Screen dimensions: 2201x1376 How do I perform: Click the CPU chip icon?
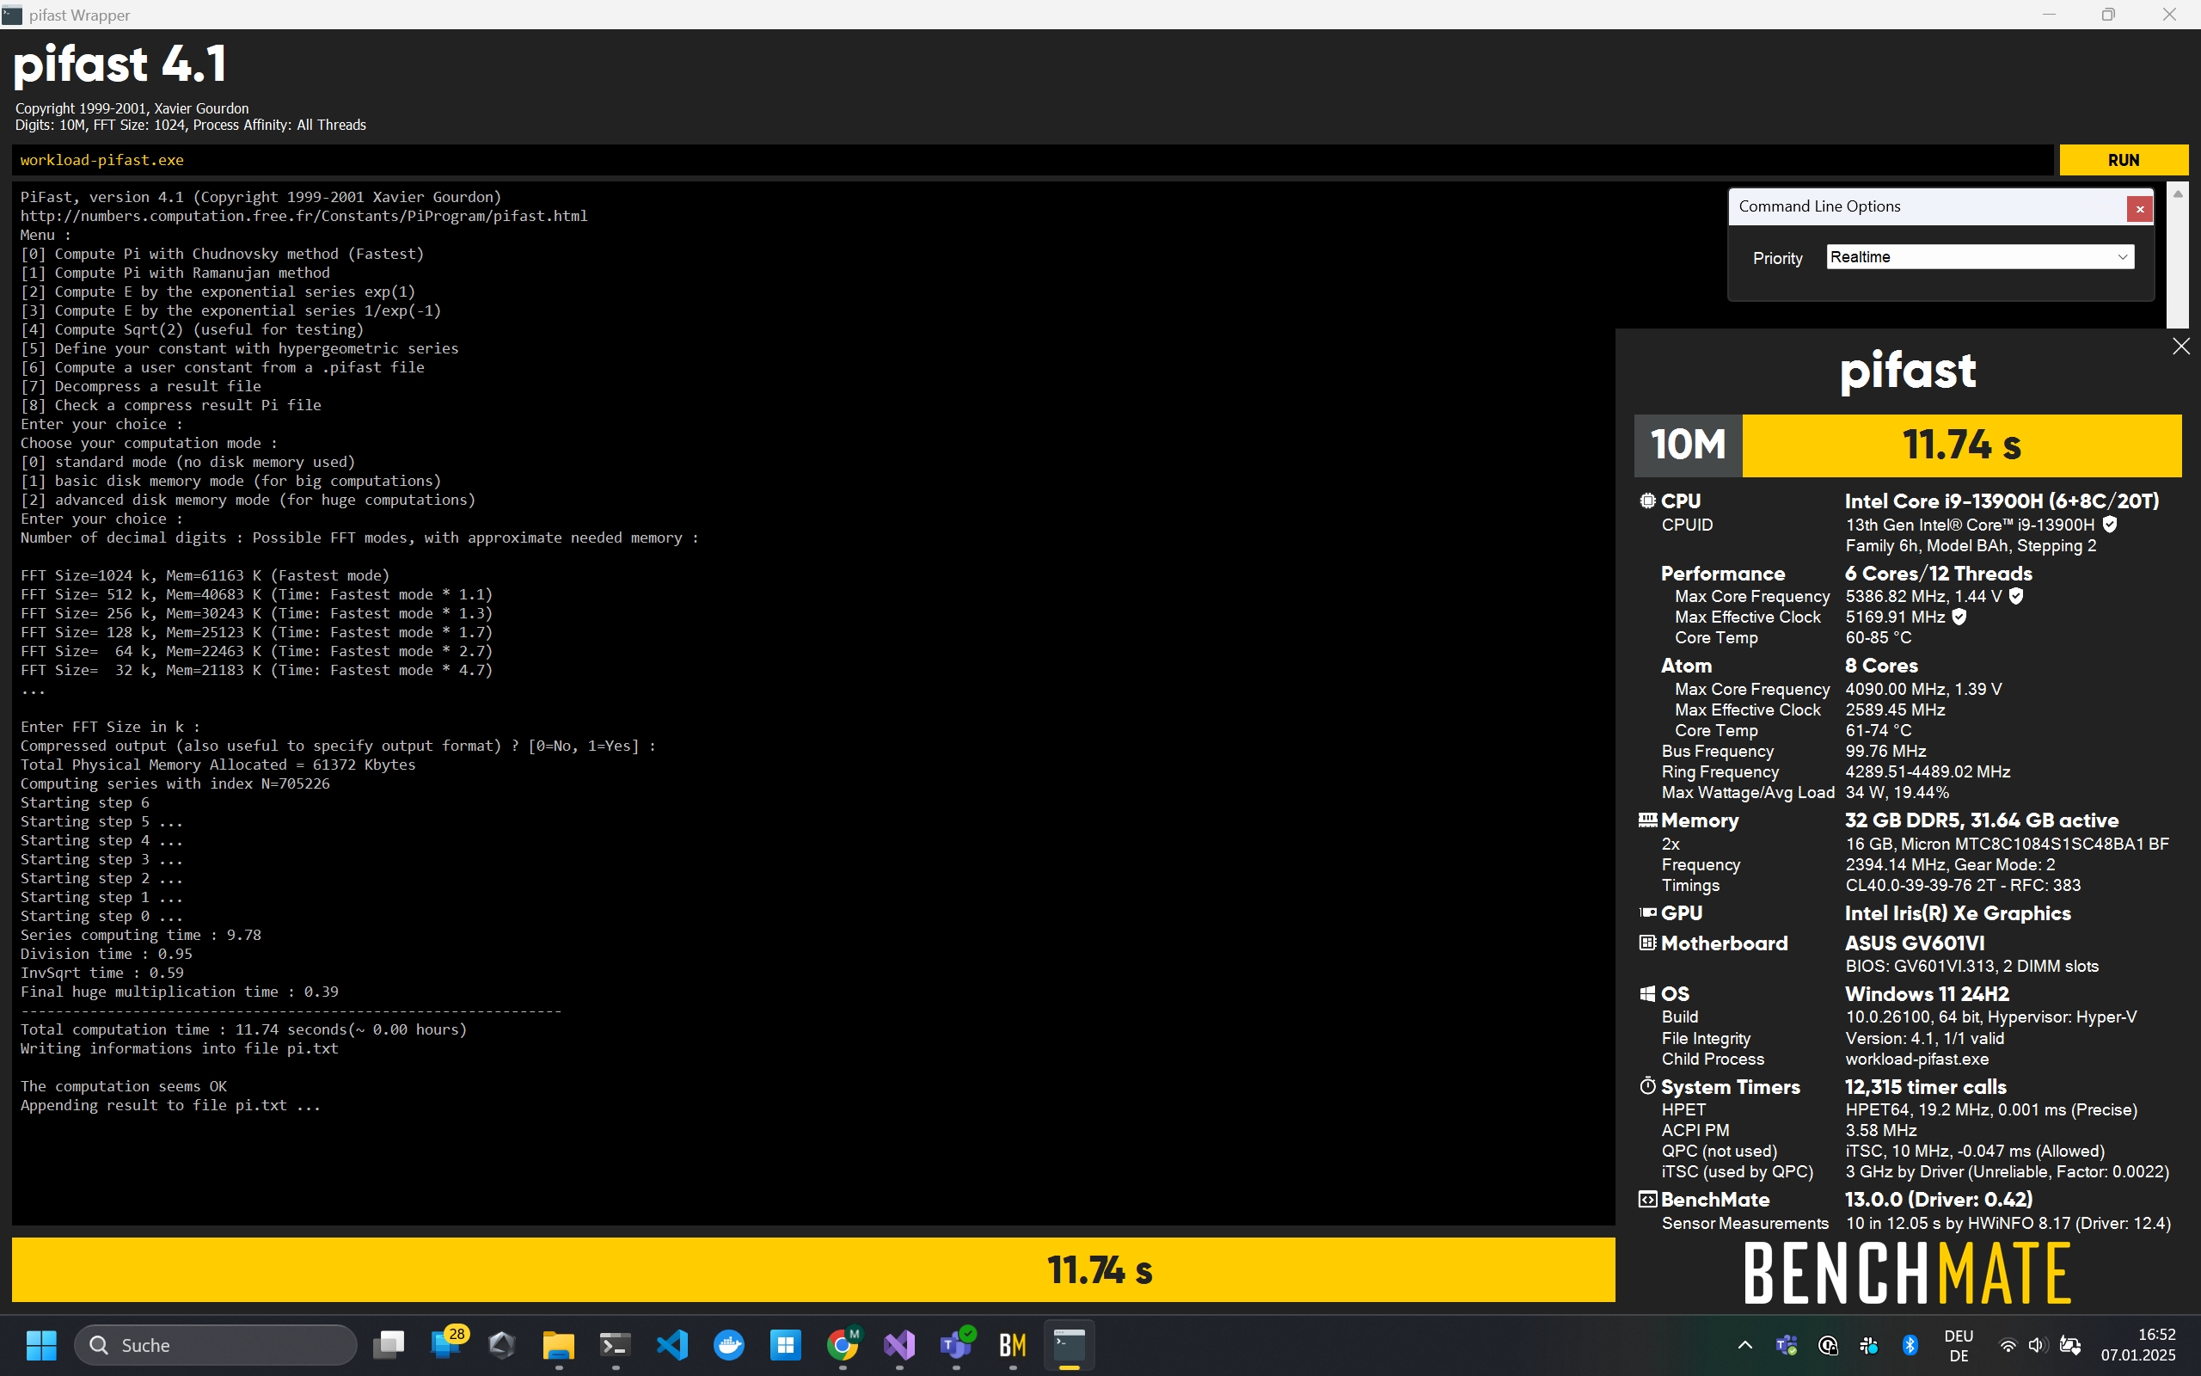[x=1647, y=501]
